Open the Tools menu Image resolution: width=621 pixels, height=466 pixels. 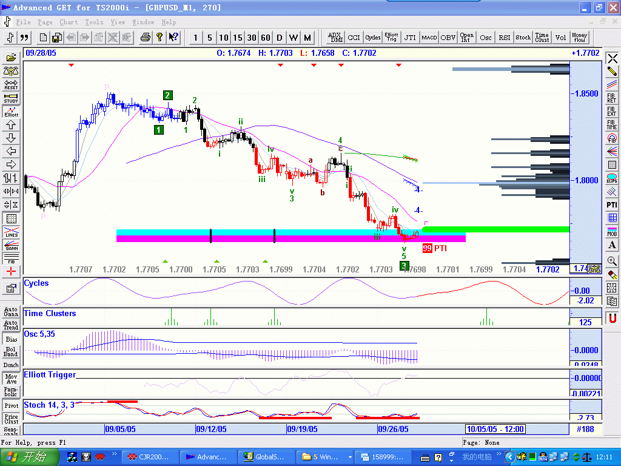pos(94,22)
